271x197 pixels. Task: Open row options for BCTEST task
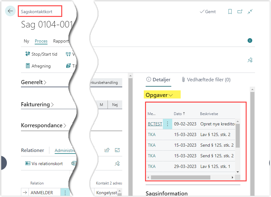pyautogui.click(x=168, y=124)
